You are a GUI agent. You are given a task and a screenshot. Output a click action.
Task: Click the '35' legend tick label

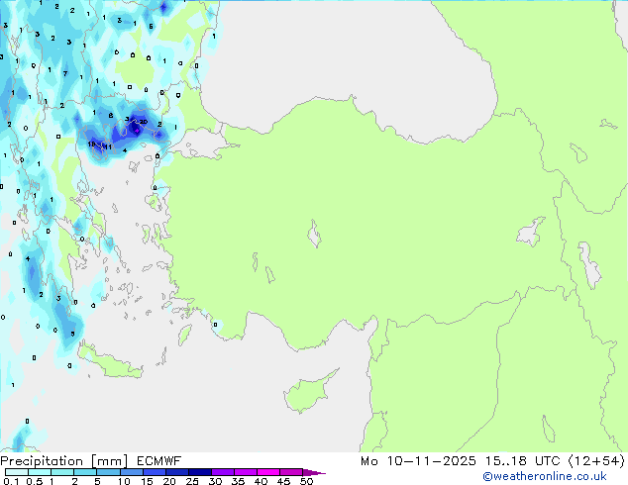(x=238, y=481)
